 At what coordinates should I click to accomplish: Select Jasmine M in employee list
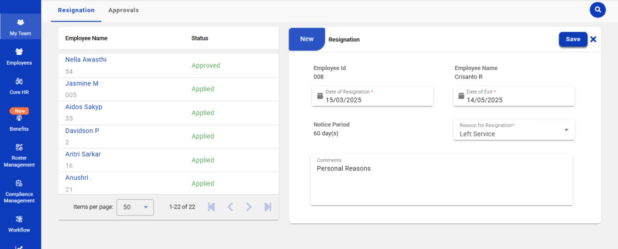pyautogui.click(x=82, y=84)
